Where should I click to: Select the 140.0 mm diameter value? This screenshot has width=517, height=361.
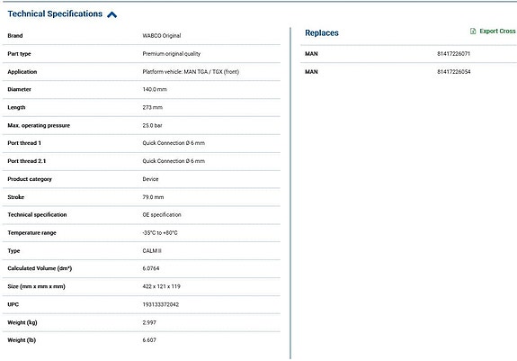155,89
